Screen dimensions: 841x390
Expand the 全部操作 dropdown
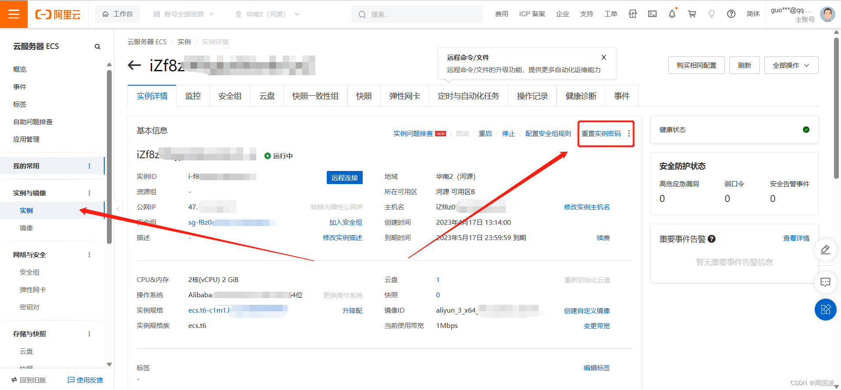click(791, 65)
